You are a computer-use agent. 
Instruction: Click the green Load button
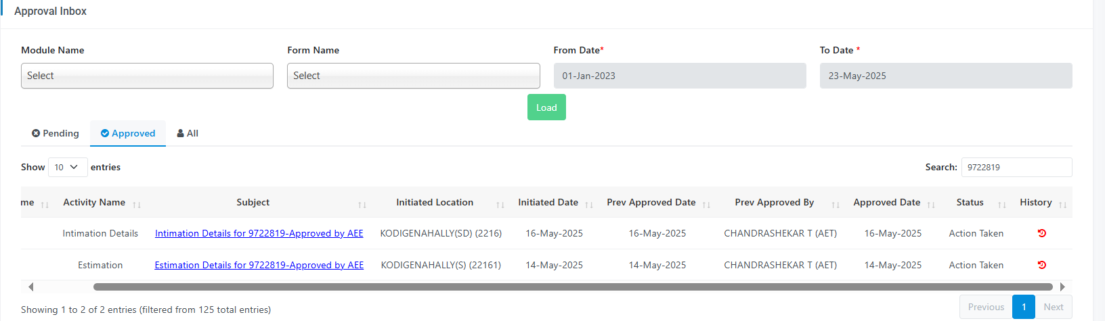point(546,107)
